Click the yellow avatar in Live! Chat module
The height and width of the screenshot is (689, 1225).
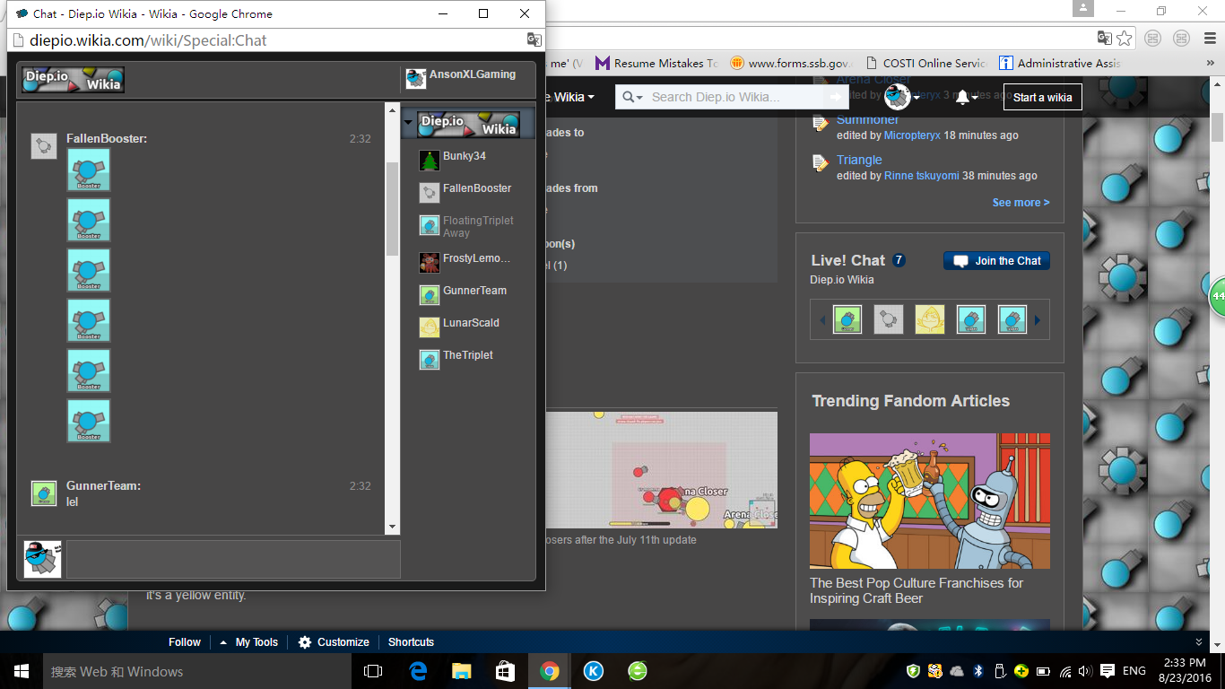pos(930,319)
